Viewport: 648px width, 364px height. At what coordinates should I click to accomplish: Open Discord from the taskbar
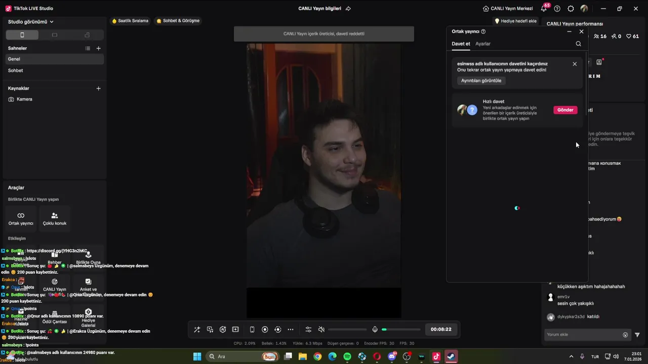click(x=392, y=356)
